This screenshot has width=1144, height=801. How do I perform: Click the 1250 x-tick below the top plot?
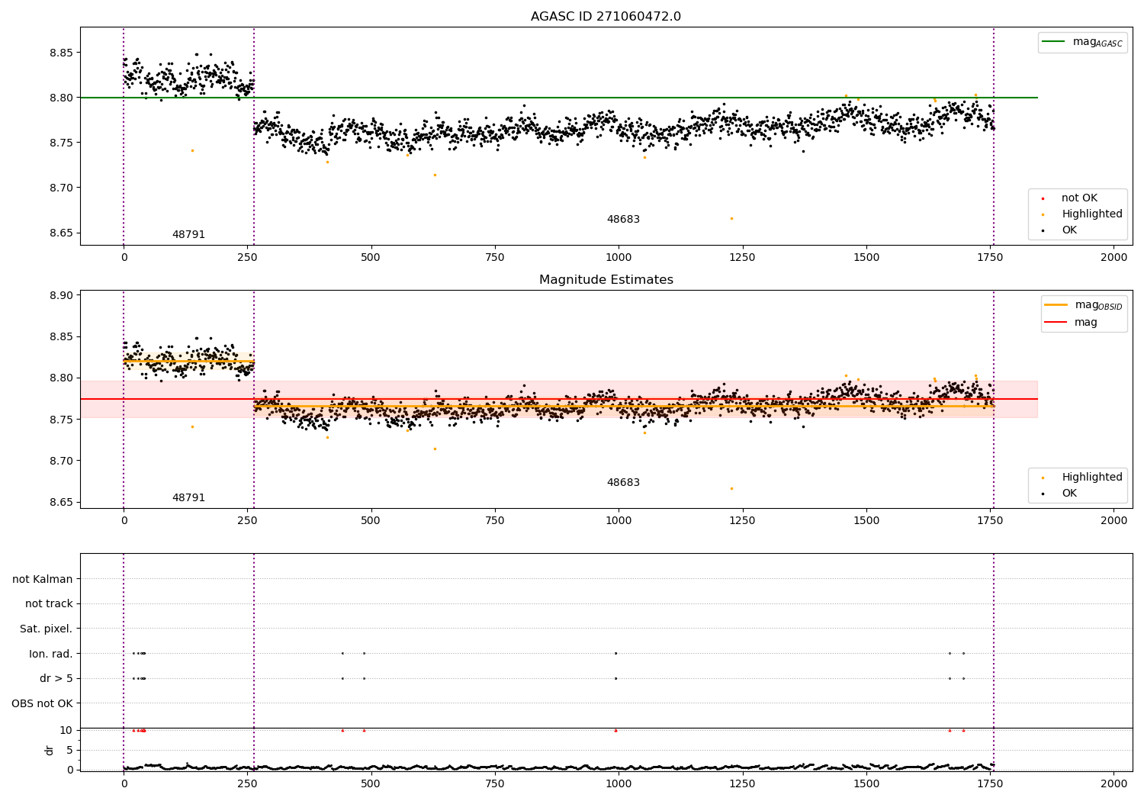point(742,258)
